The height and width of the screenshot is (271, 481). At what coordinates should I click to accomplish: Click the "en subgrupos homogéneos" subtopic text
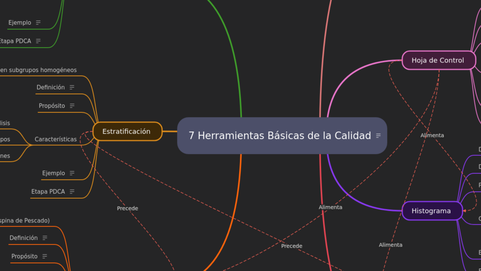click(x=38, y=70)
